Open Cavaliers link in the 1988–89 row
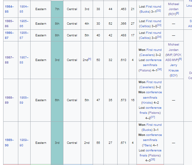 point(147,87)
